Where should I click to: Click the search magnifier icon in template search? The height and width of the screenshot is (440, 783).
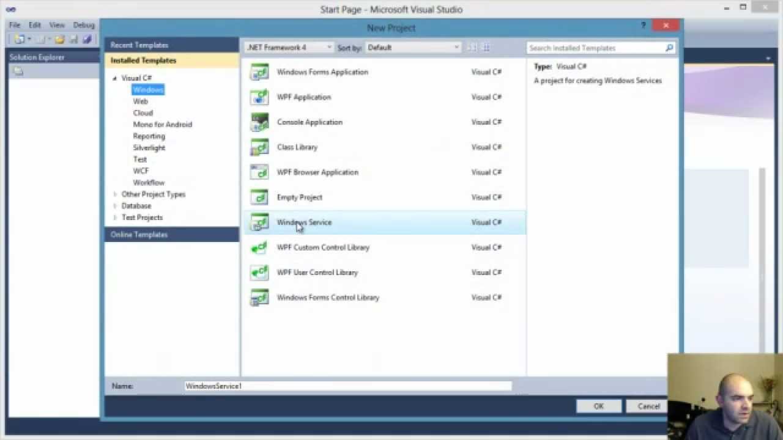[x=669, y=48]
